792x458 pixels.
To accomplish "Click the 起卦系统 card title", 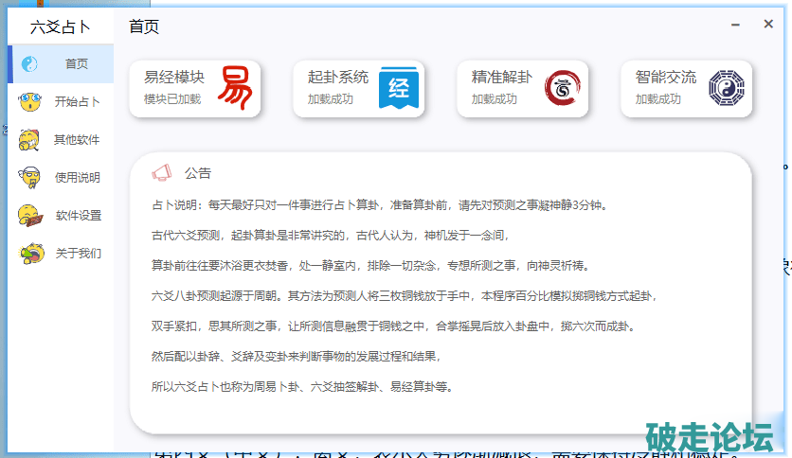I will (x=338, y=78).
